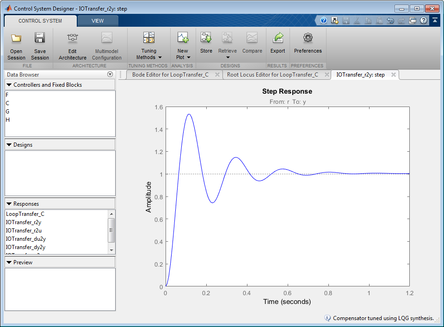Select IOTransfer_r2y: step tab
Image resolution: width=444 pixels, height=327 pixels.
[x=360, y=75]
